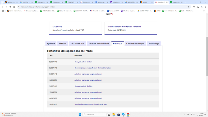The image size is (208, 117).
Task: Select the Synthèse tab
Action: click(51, 43)
